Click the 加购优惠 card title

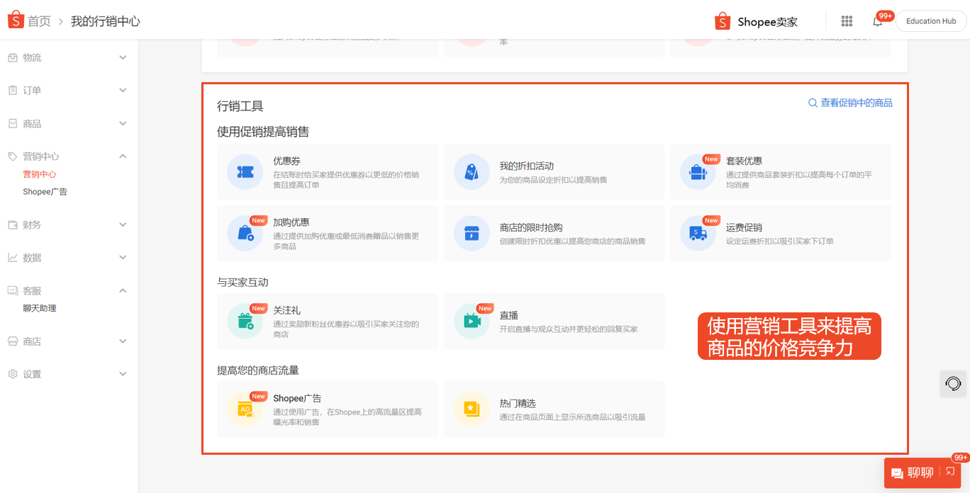(x=291, y=222)
